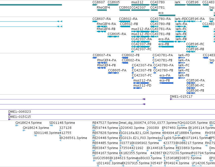The height and width of the screenshot is (167, 215).
Task: Select the CG8607-PA protein label
Action: pyautogui.click(x=102, y=55)
